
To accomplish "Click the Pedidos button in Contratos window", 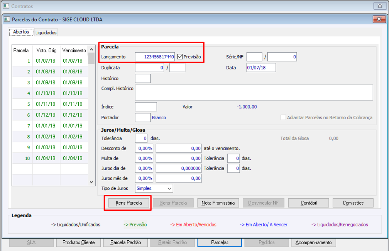I will [267, 242].
